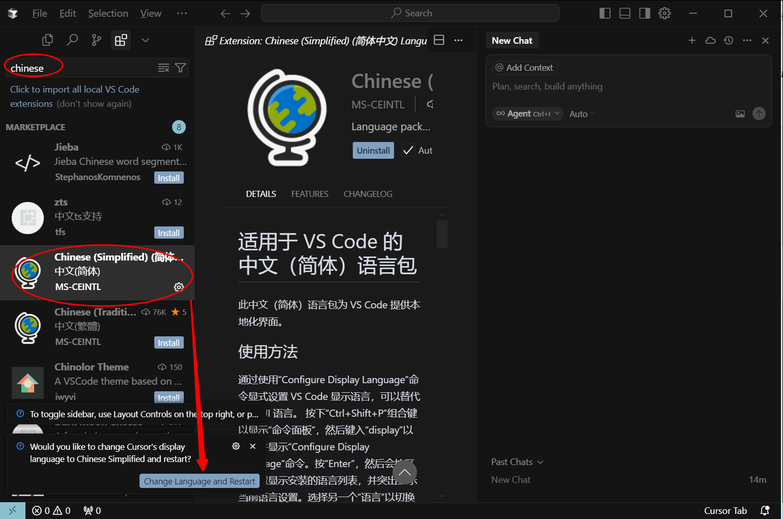Start a new chat with the plus icon

(x=692, y=40)
